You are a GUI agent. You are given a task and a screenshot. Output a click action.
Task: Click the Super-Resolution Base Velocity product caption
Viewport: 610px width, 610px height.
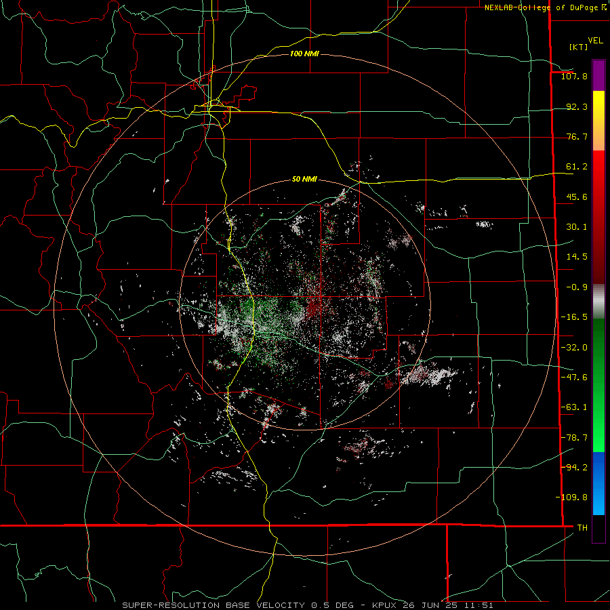(x=308, y=605)
